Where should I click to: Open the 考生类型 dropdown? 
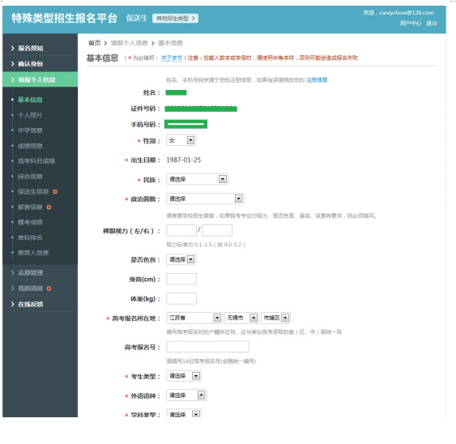(x=184, y=376)
